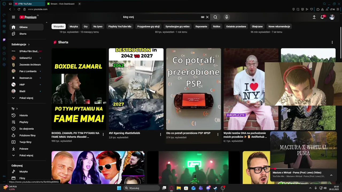
Task: Open the Pan z Lombardu subscription
Action: tap(26, 71)
